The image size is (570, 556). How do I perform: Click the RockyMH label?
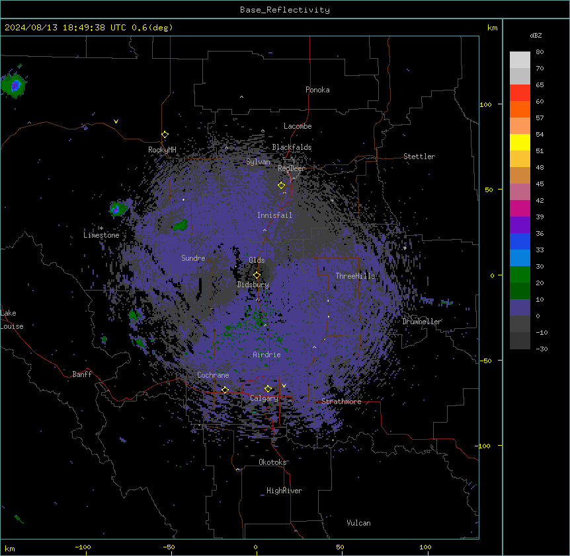pyautogui.click(x=162, y=149)
